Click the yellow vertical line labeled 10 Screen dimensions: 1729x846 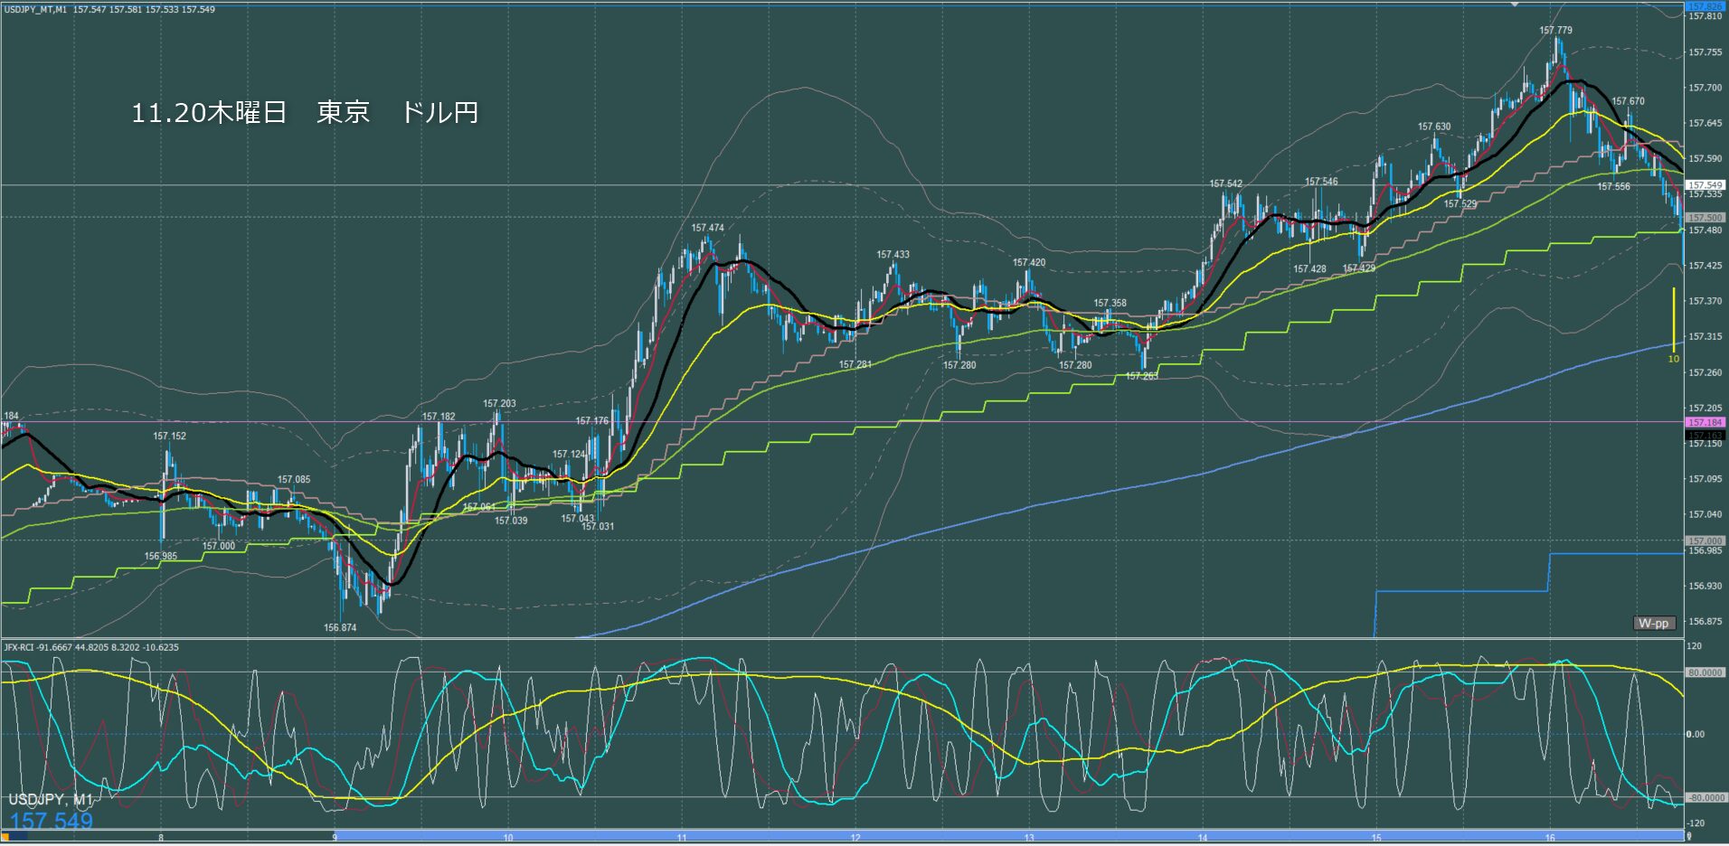point(1674,320)
